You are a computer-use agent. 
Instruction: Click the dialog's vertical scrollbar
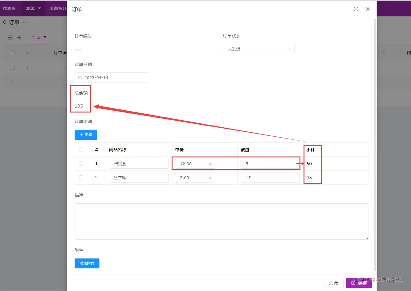[375, 145]
